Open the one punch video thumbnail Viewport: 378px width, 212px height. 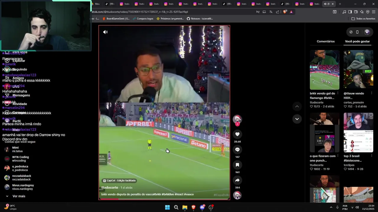[325, 132]
